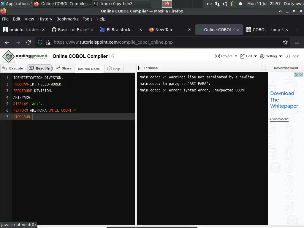Click the browser forward arrow
Image resolution: width=304 pixels, height=228 pixels.
18,42
